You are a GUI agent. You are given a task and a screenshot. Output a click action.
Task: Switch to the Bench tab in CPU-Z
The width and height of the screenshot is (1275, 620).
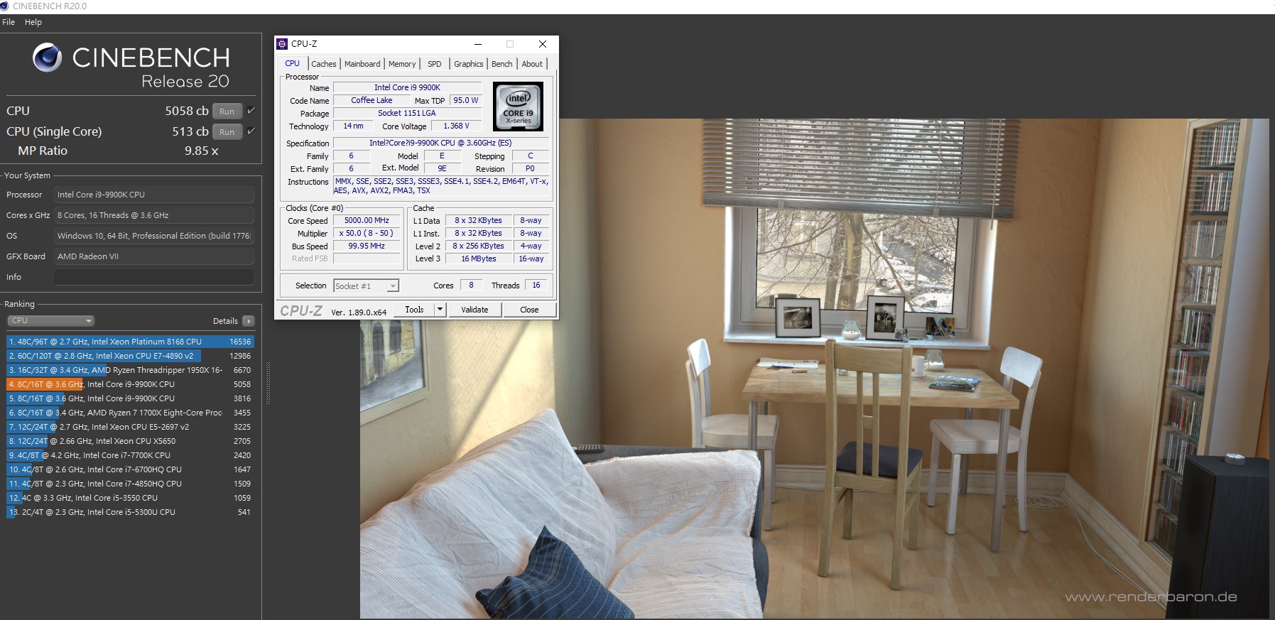(x=502, y=64)
